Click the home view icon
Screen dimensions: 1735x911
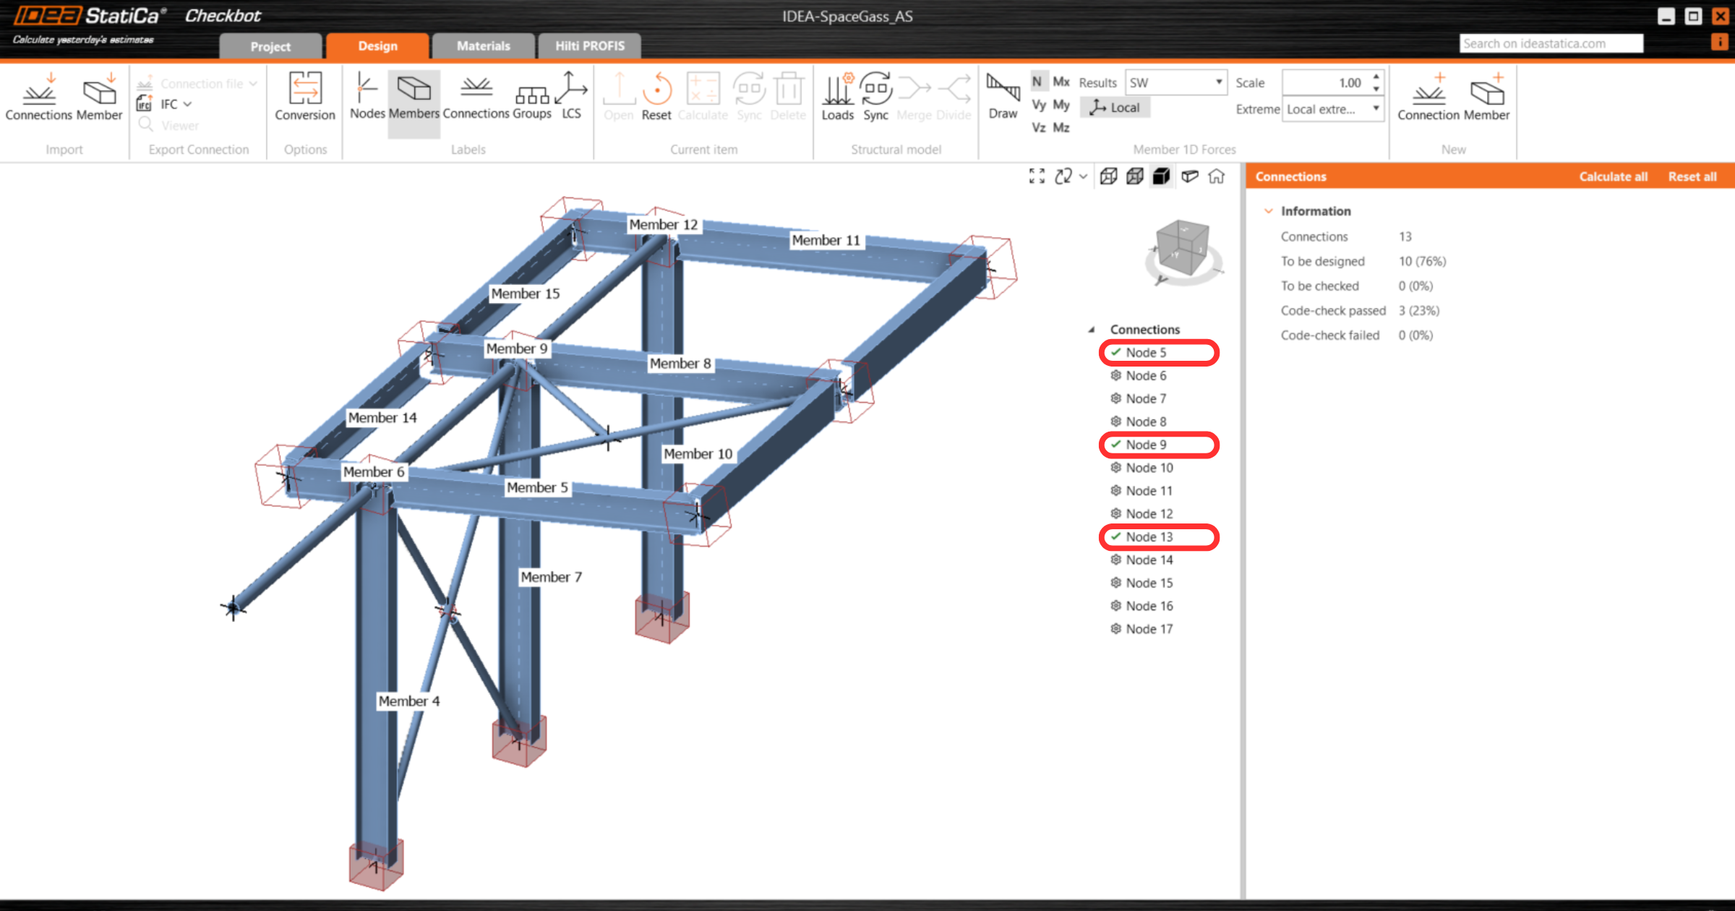pos(1217,176)
